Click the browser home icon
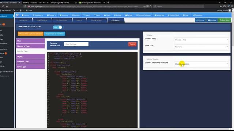 [x=7, y=7]
